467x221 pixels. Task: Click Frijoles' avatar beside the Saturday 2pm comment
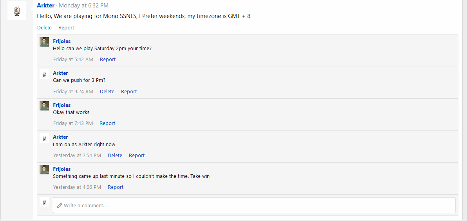(x=44, y=42)
